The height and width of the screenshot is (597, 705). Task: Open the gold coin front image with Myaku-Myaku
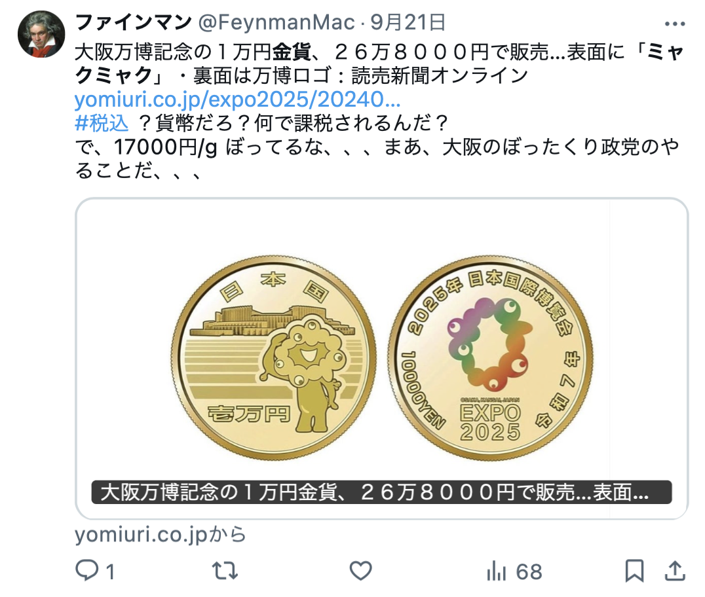(x=273, y=358)
